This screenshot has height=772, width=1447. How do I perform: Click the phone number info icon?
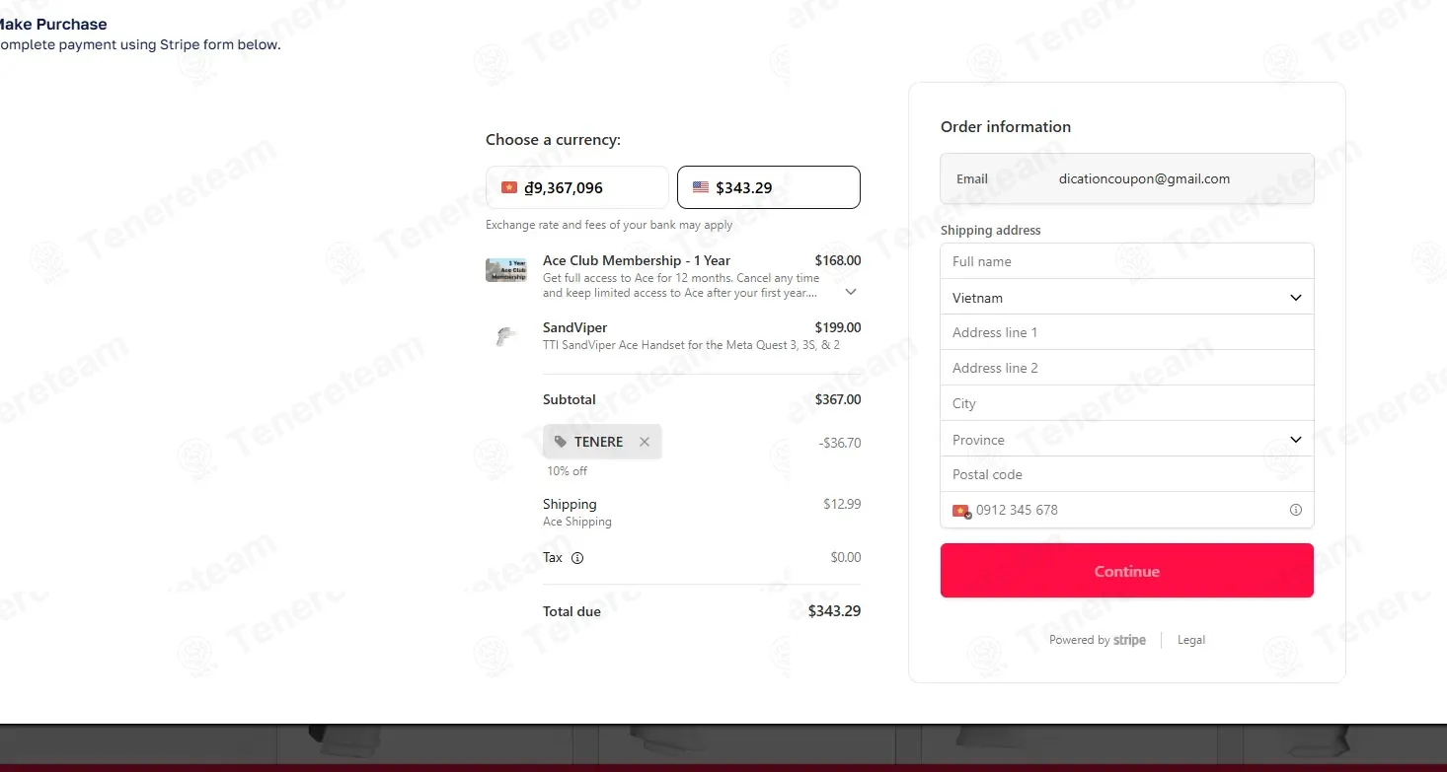(1295, 510)
